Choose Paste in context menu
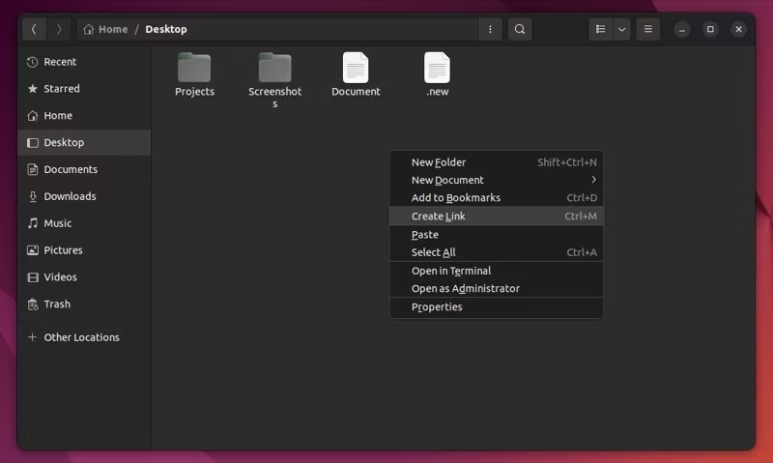This screenshot has height=463, width=773. coord(496,235)
